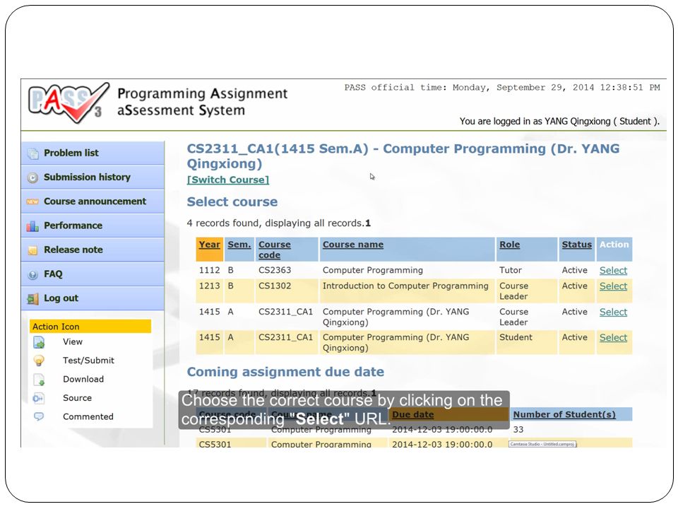Open the Problem list menu

coord(93,153)
